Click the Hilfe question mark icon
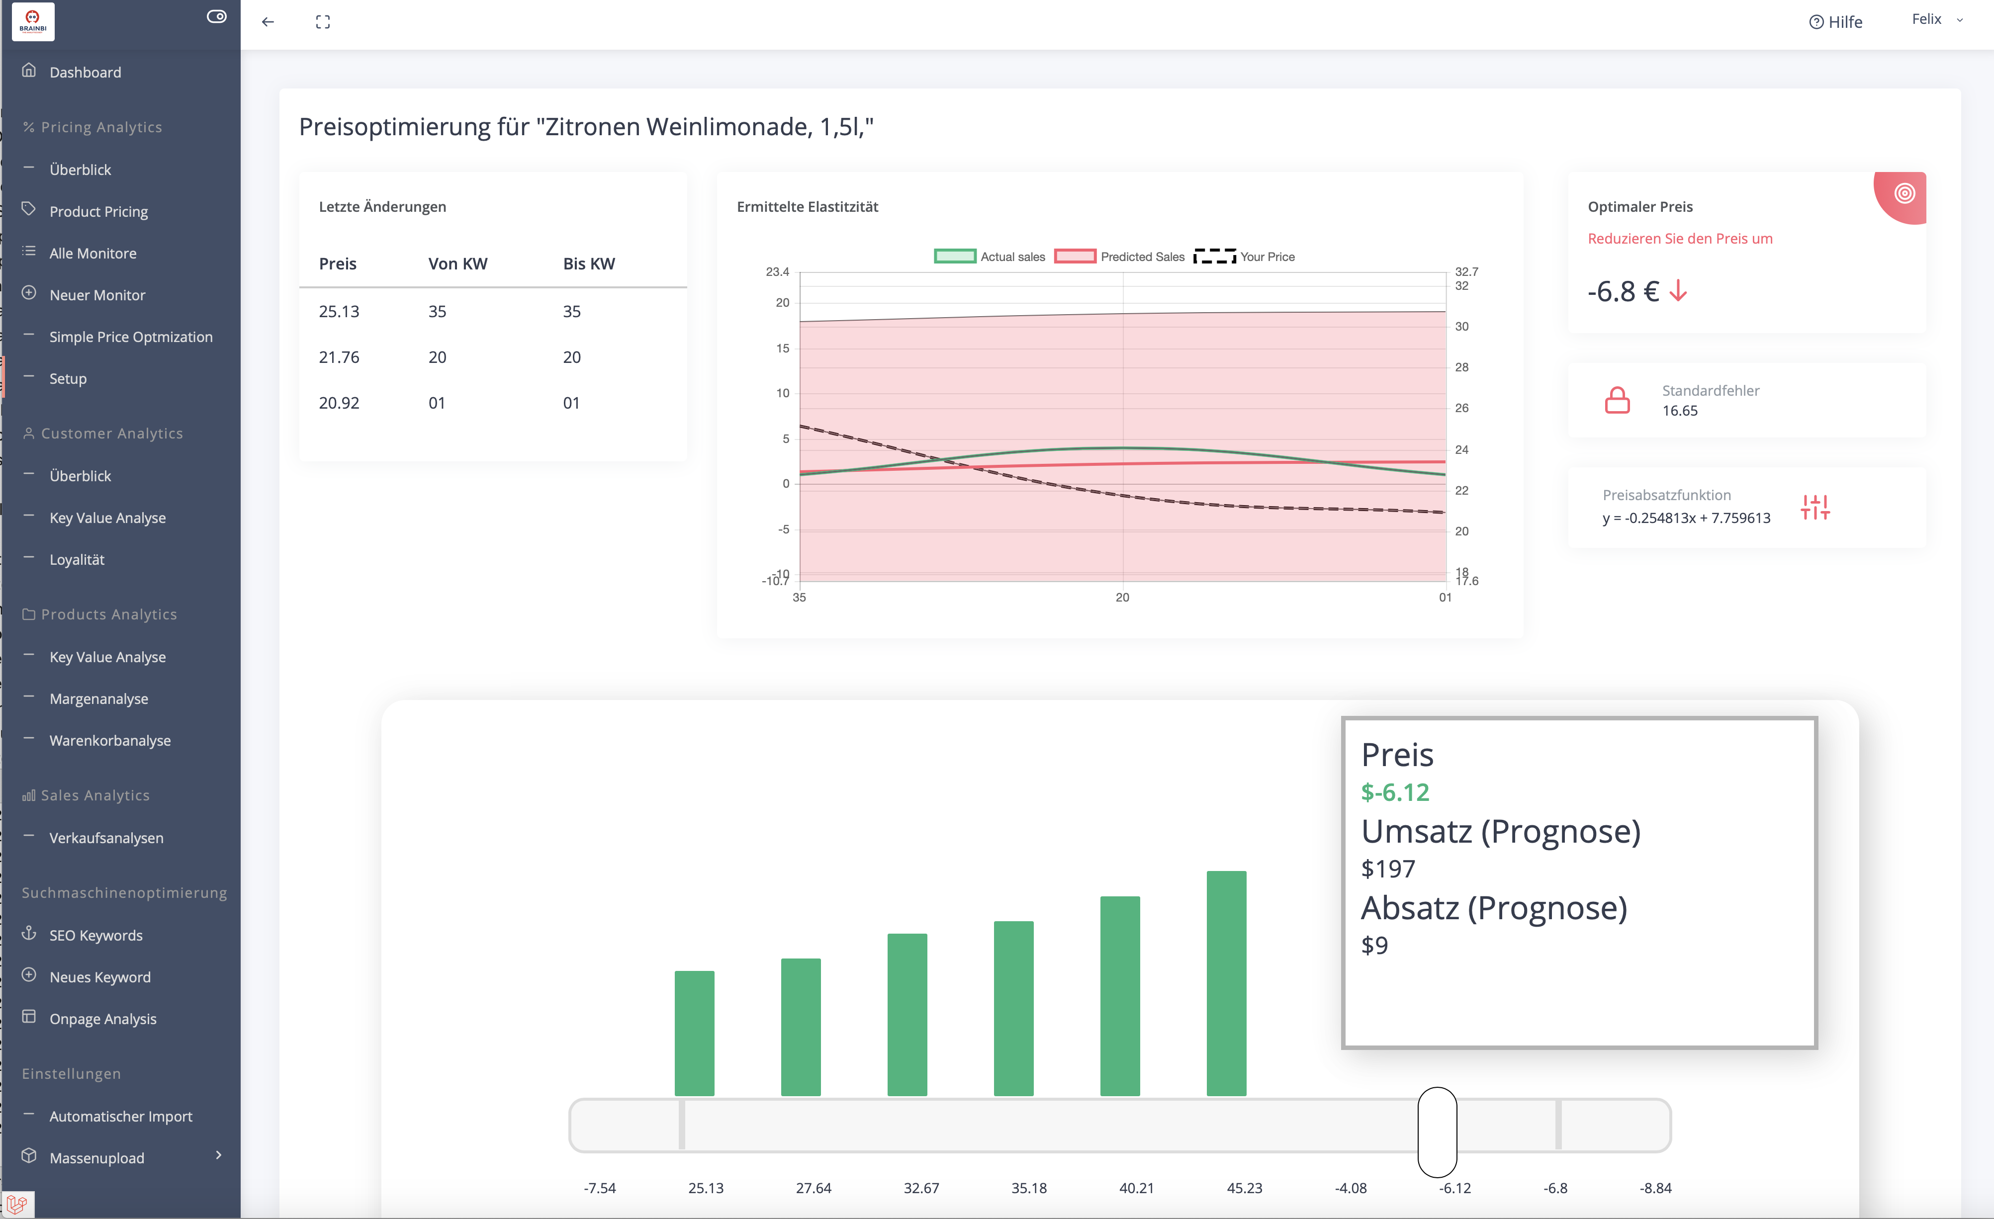Image resolution: width=1994 pixels, height=1219 pixels. [x=1816, y=22]
